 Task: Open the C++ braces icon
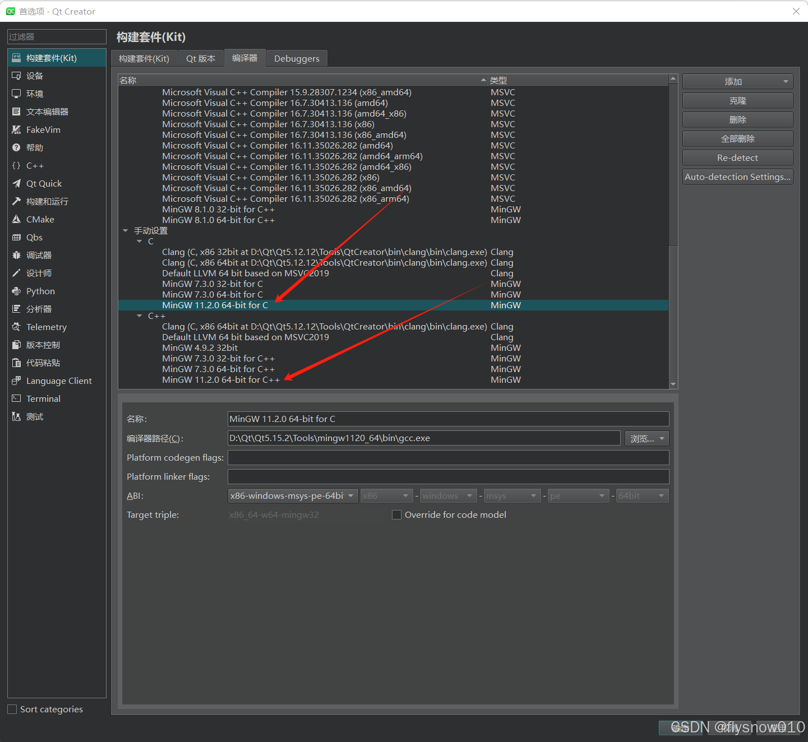coord(16,165)
